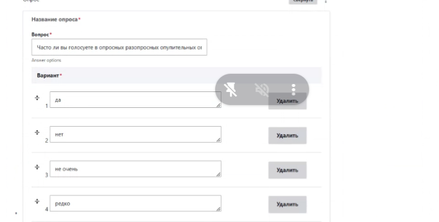Image resolution: width=439 pixels, height=222 pixels.
Task: Delete the 'нет' option with Удалить
Action: point(287,136)
